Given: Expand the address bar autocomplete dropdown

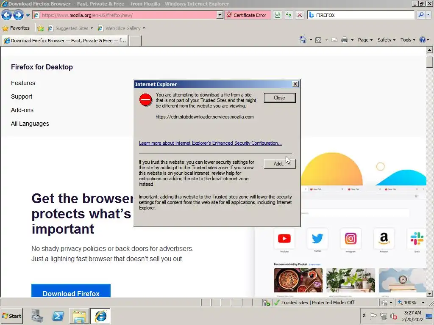Looking at the screenshot, I should [x=220, y=15].
